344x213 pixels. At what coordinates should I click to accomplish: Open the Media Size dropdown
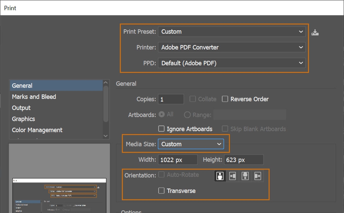point(191,144)
